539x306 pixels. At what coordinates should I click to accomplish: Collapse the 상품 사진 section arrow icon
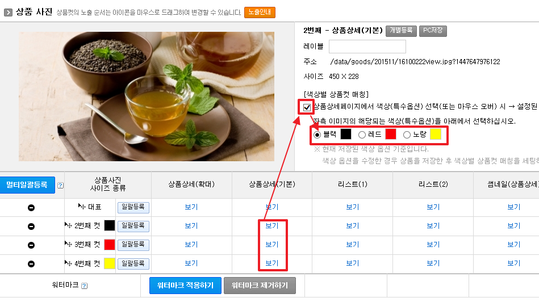pos(8,12)
